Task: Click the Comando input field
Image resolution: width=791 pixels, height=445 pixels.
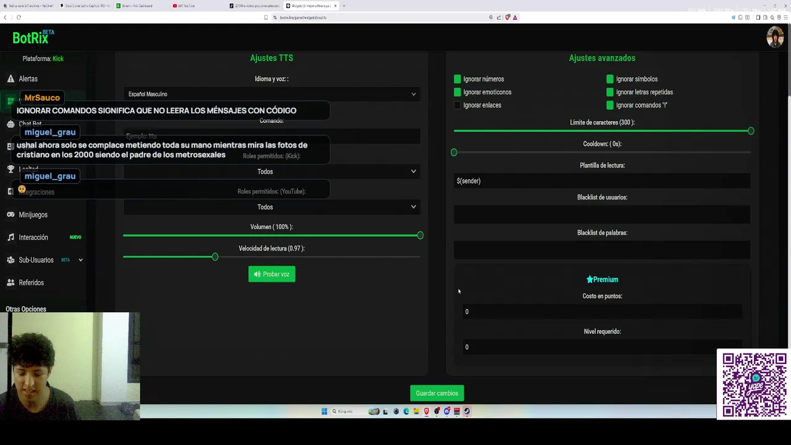Action: pos(271,136)
